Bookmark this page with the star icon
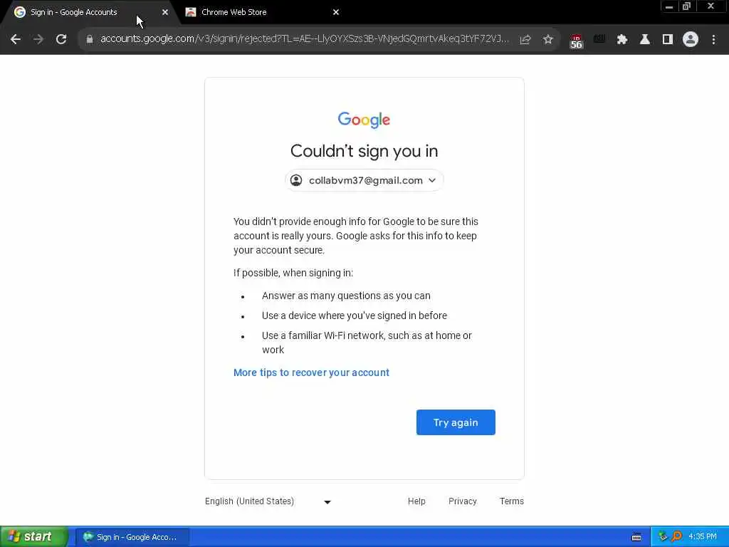The height and width of the screenshot is (547, 729). [548, 40]
